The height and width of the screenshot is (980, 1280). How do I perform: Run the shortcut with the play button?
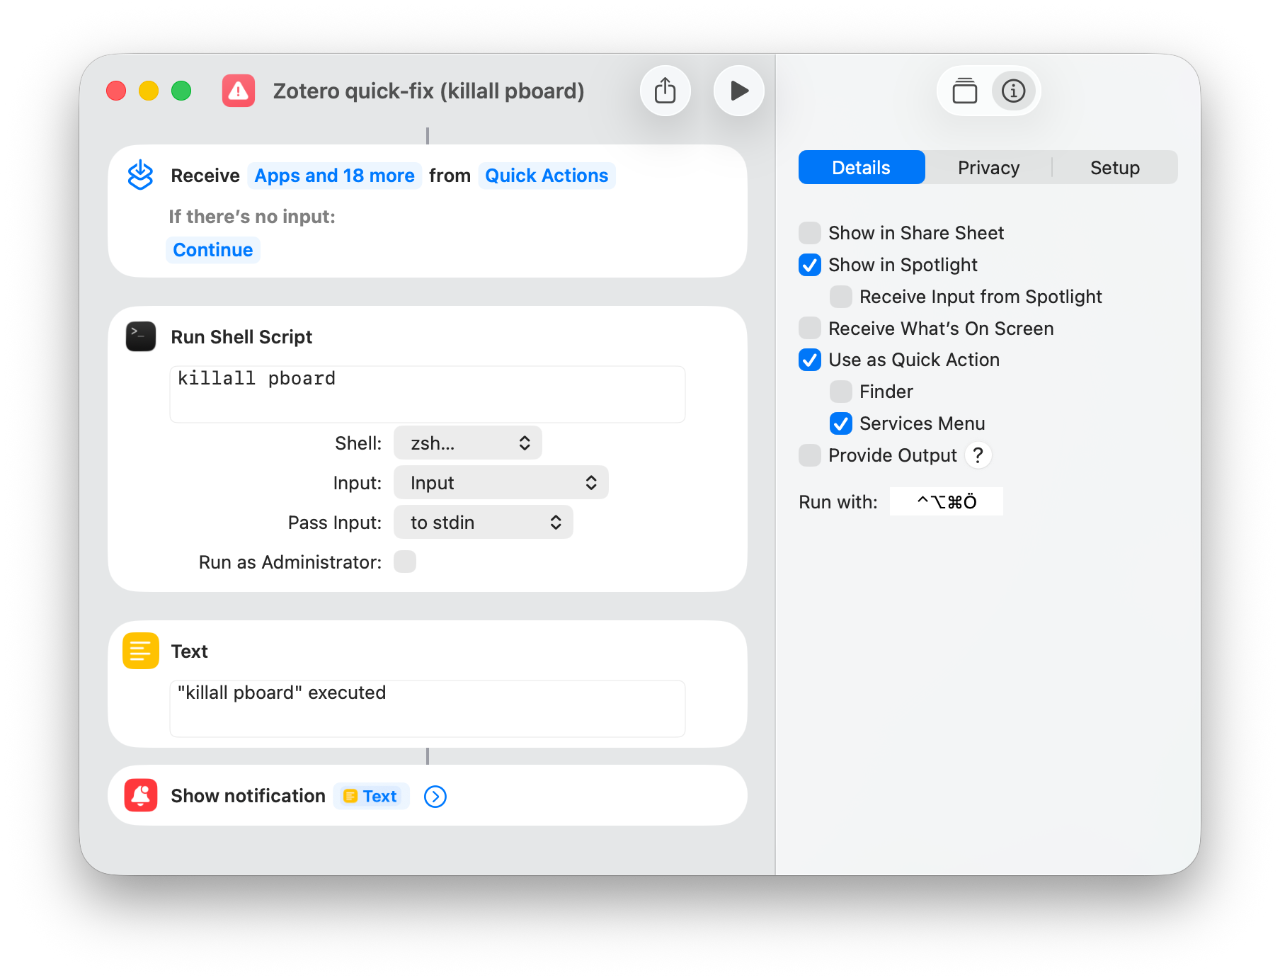(738, 91)
